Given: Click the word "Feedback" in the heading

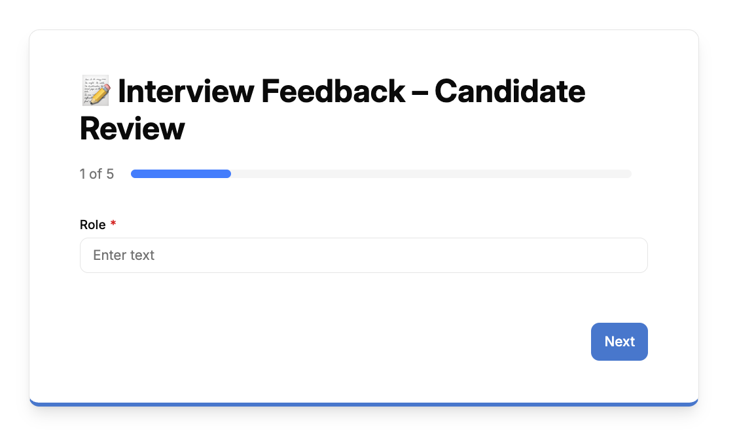Looking at the screenshot, I should 333,91.
